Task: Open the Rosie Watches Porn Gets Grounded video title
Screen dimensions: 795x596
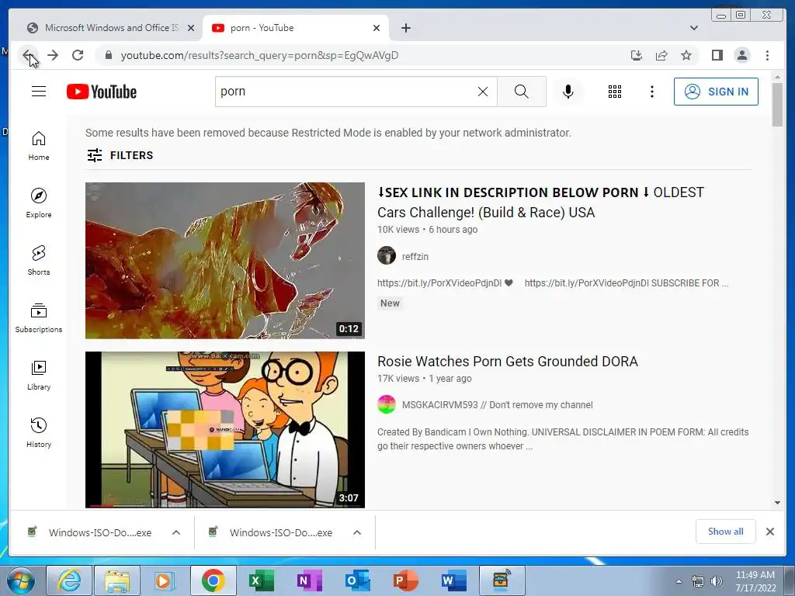Action: click(x=508, y=362)
